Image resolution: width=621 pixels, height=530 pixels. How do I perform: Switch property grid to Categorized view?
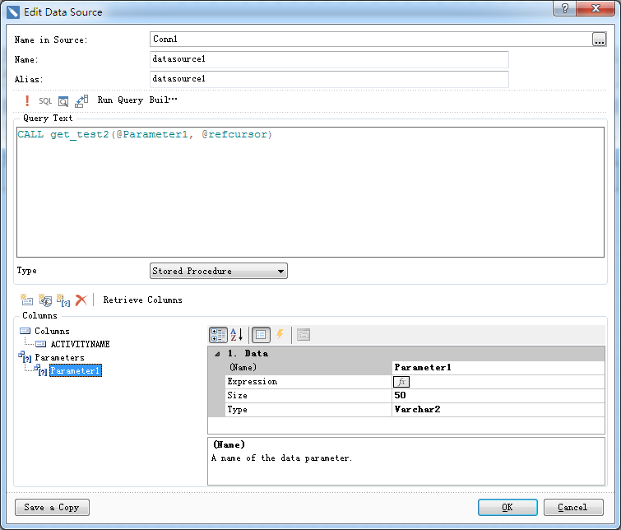(218, 335)
